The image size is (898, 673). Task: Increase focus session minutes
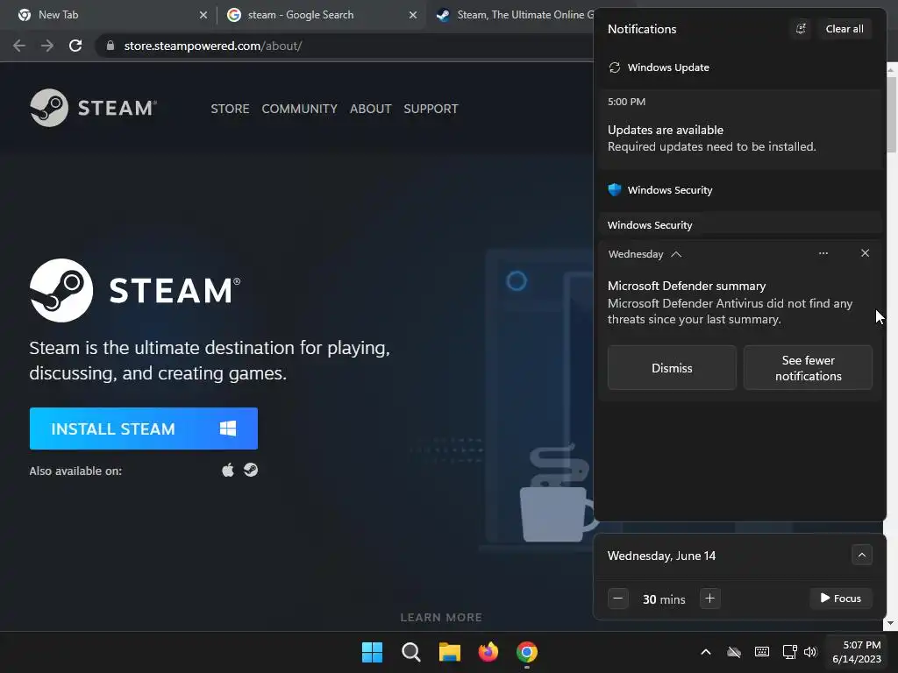click(x=709, y=599)
